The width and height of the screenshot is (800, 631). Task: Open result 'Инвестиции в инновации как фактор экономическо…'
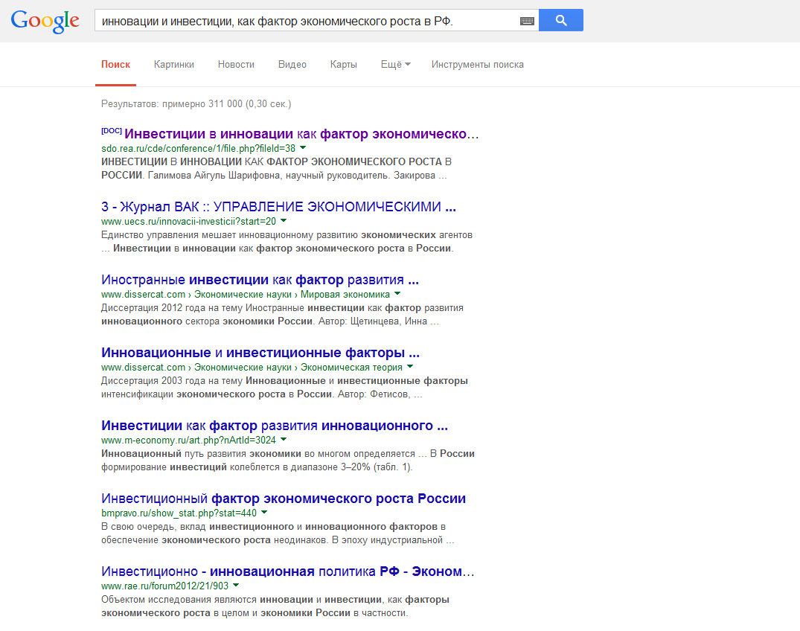click(301, 134)
